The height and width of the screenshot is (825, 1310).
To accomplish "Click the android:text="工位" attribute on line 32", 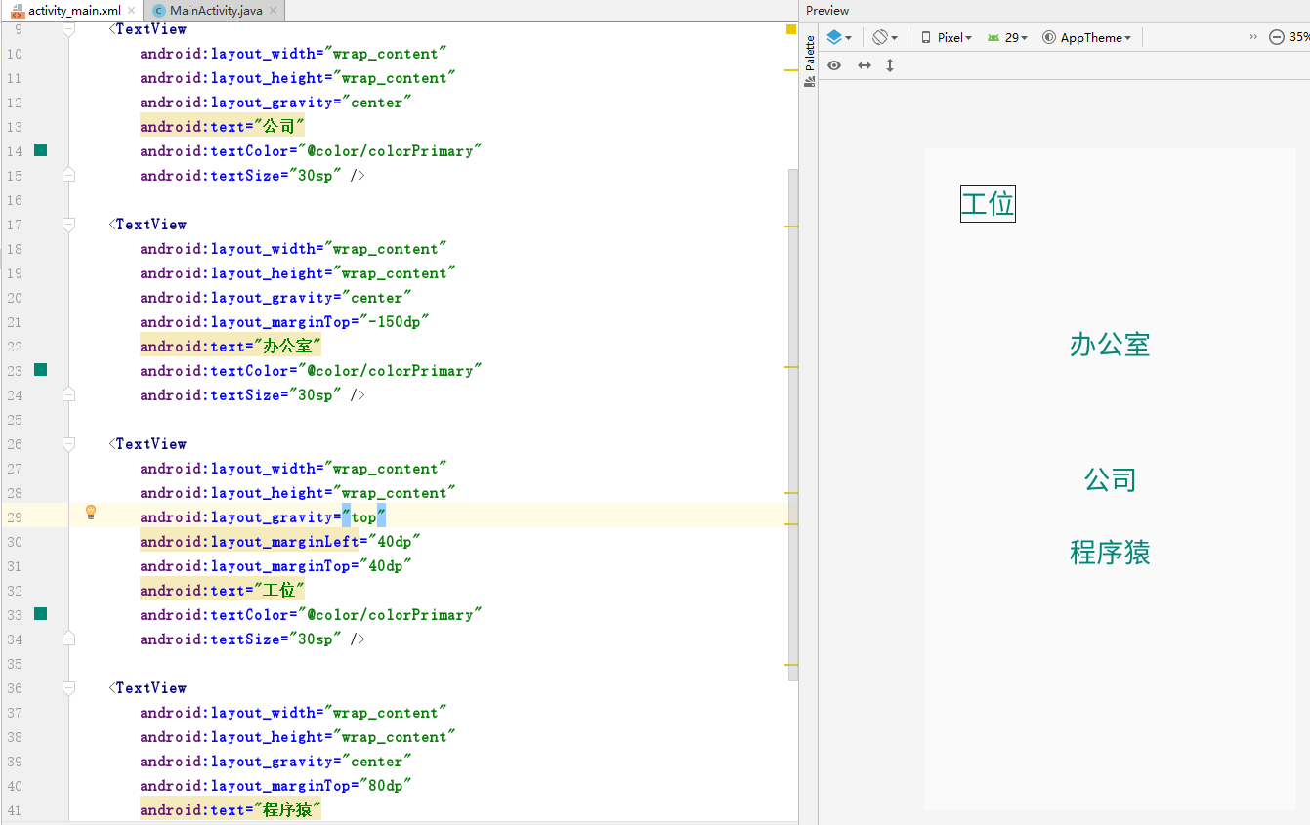I will pos(223,591).
